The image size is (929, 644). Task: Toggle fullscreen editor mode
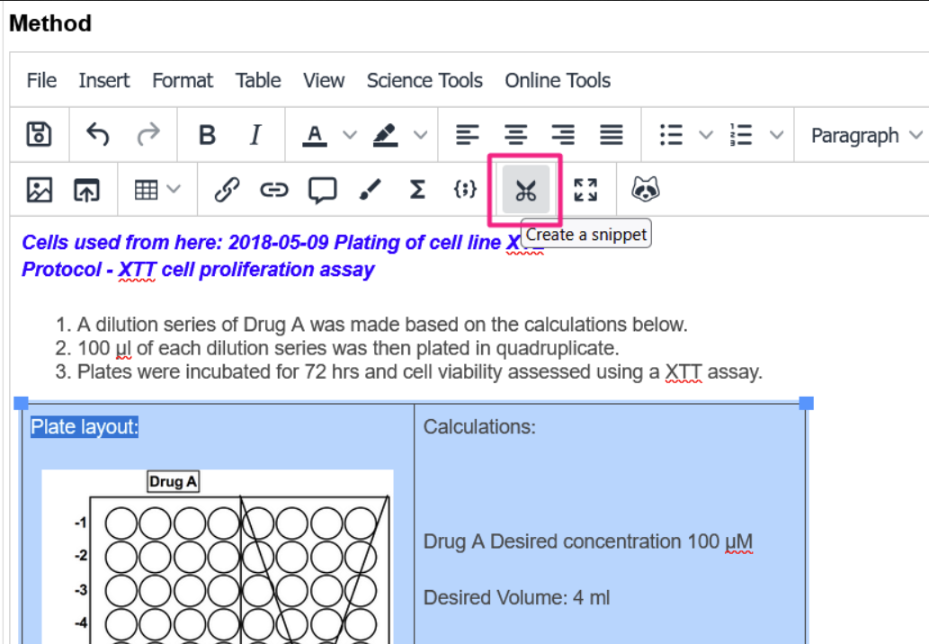coord(585,190)
